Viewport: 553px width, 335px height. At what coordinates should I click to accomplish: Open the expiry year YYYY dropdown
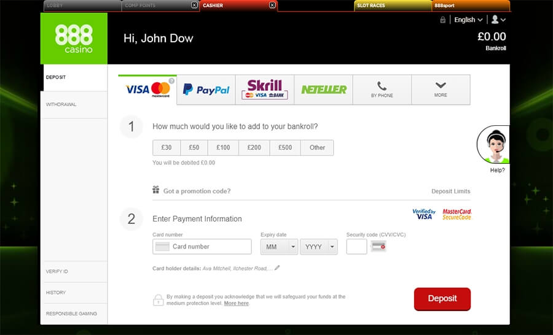[319, 247]
